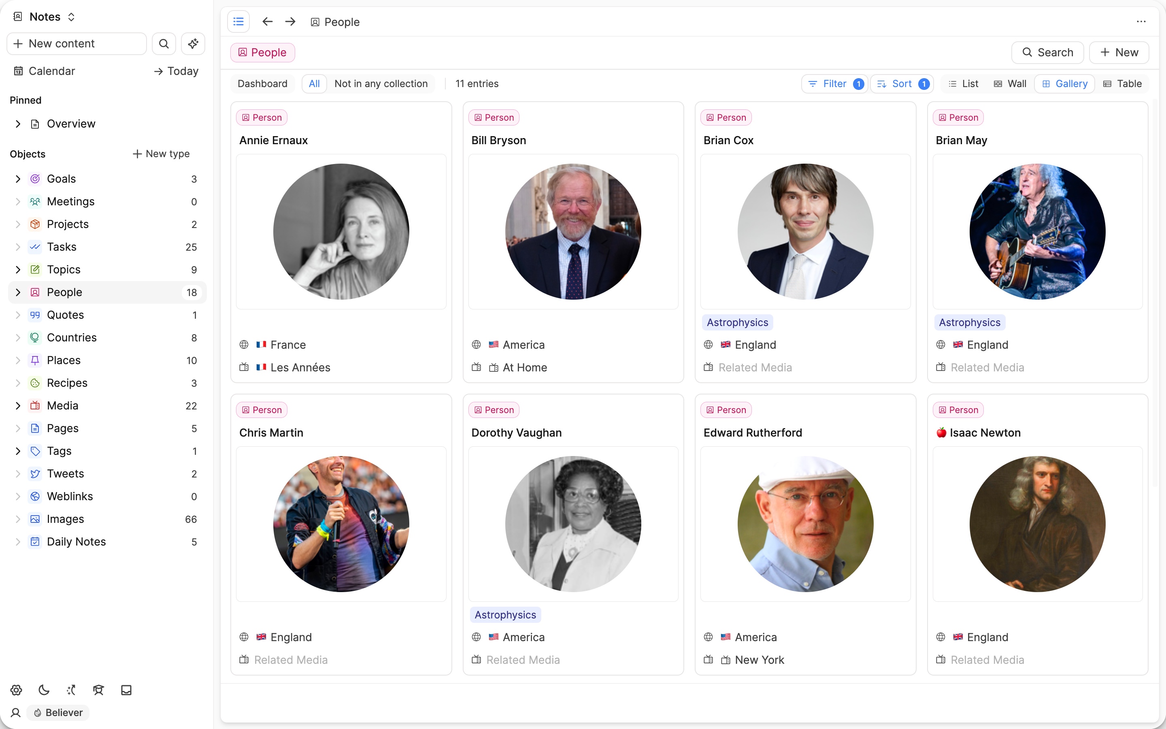The image size is (1166, 729).
Task: Switch to Gallery view
Action: (x=1065, y=84)
